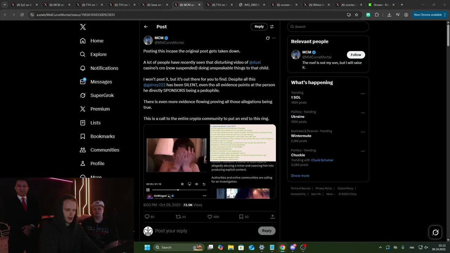Click the video rotate/fullscreen icon
The image size is (450, 253).
pyautogui.click(x=204, y=184)
